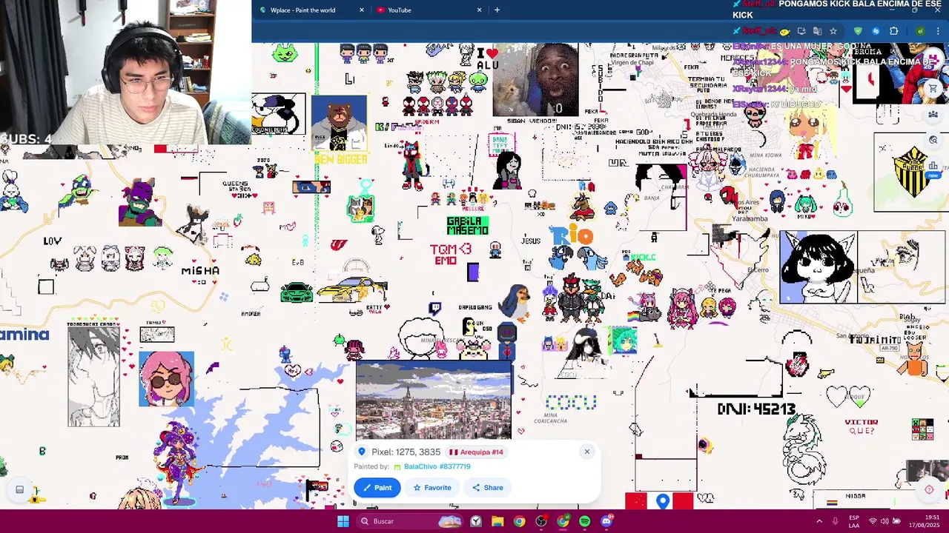Click the Arequipa city photo artwork
The image size is (949, 533).
click(433, 400)
